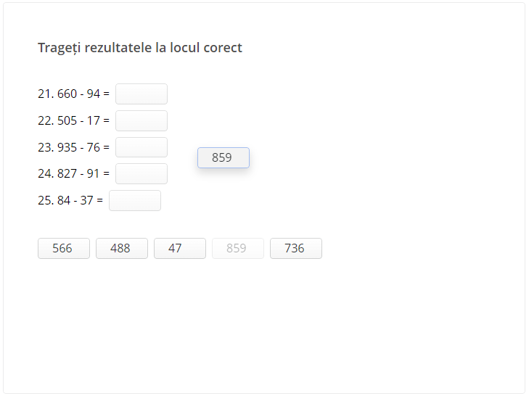Select the answer slot beside 505 - 17

click(x=142, y=120)
